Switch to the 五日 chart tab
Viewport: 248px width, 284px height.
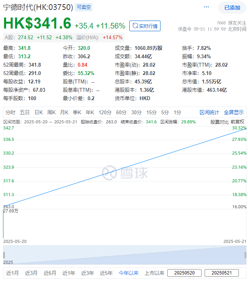pyautogui.click(x=25, y=112)
